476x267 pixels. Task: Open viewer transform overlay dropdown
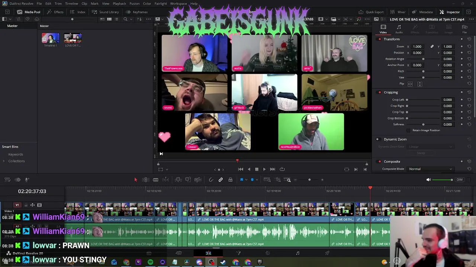[167, 169]
